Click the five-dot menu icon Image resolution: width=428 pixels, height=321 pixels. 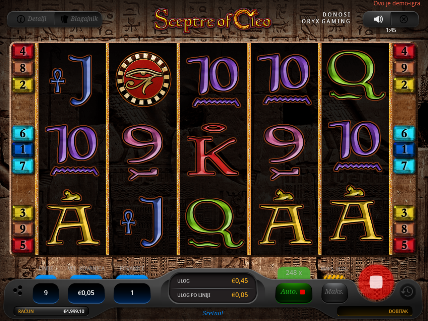coord(18,290)
